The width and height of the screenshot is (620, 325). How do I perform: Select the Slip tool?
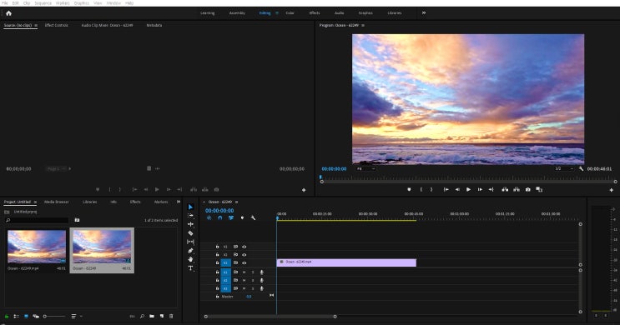pyautogui.click(x=190, y=242)
